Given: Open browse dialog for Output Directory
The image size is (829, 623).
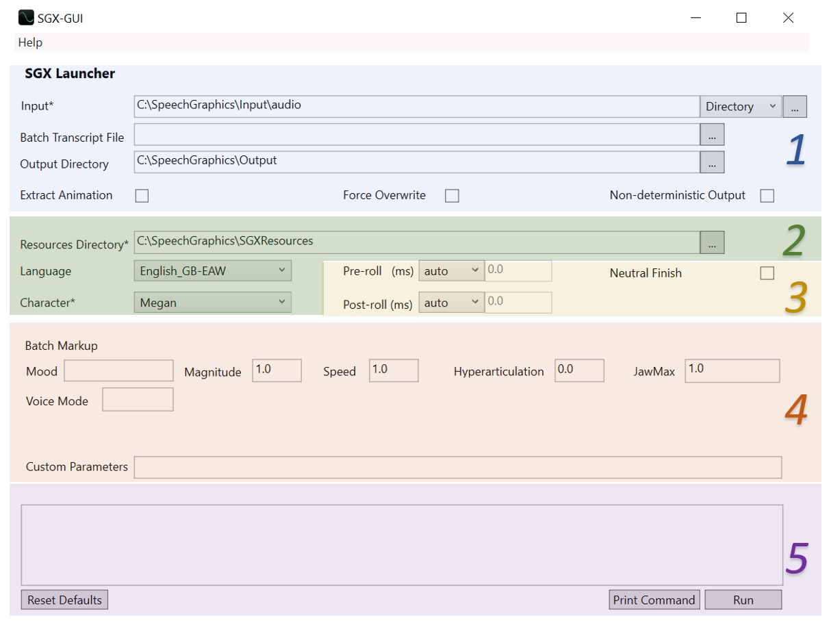Looking at the screenshot, I should point(712,162).
